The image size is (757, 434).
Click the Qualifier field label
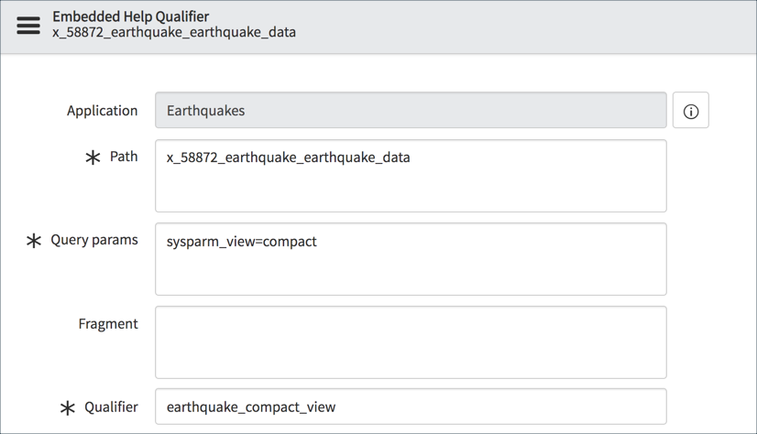pos(111,407)
